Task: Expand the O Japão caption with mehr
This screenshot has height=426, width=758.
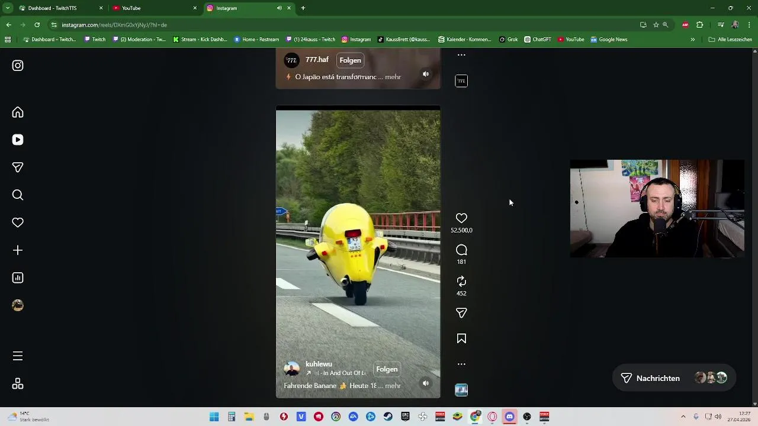Action: point(393,77)
